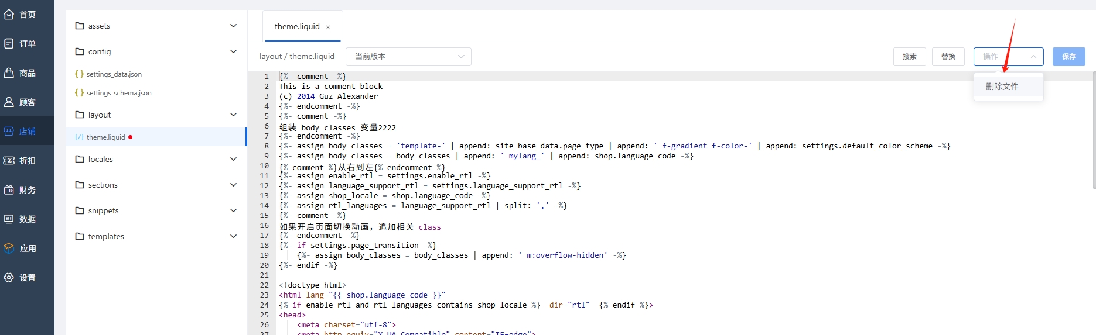Open the 首页 home icon in sidebar
Image resolution: width=1096 pixels, height=335 pixels.
[9, 15]
